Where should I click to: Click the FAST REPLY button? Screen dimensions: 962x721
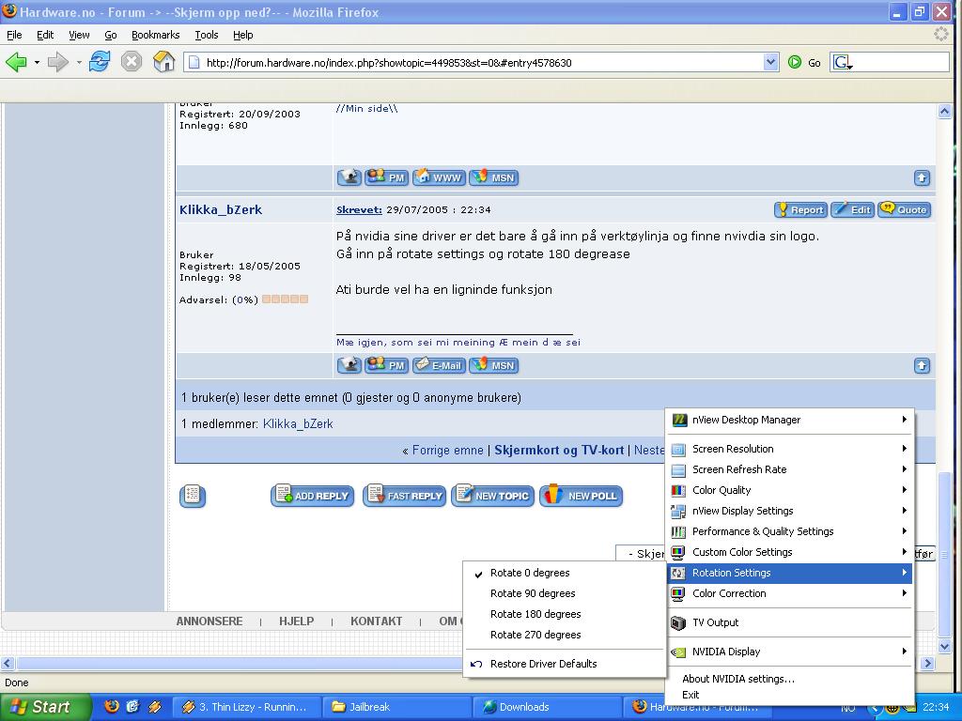[404, 496]
